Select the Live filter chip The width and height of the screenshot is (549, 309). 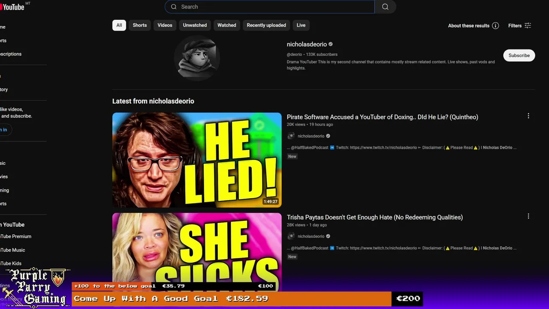click(x=301, y=25)
